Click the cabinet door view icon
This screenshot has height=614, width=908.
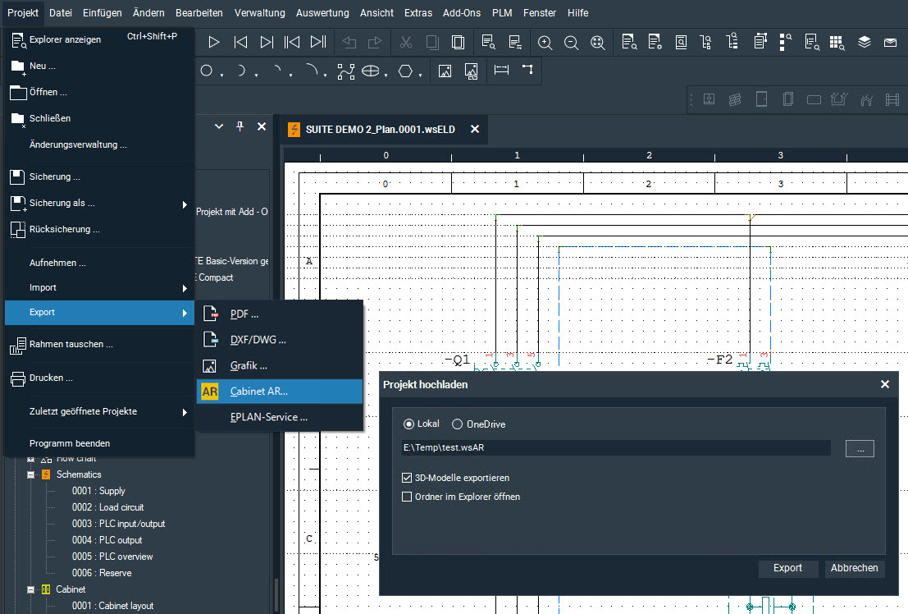[761, 99]
